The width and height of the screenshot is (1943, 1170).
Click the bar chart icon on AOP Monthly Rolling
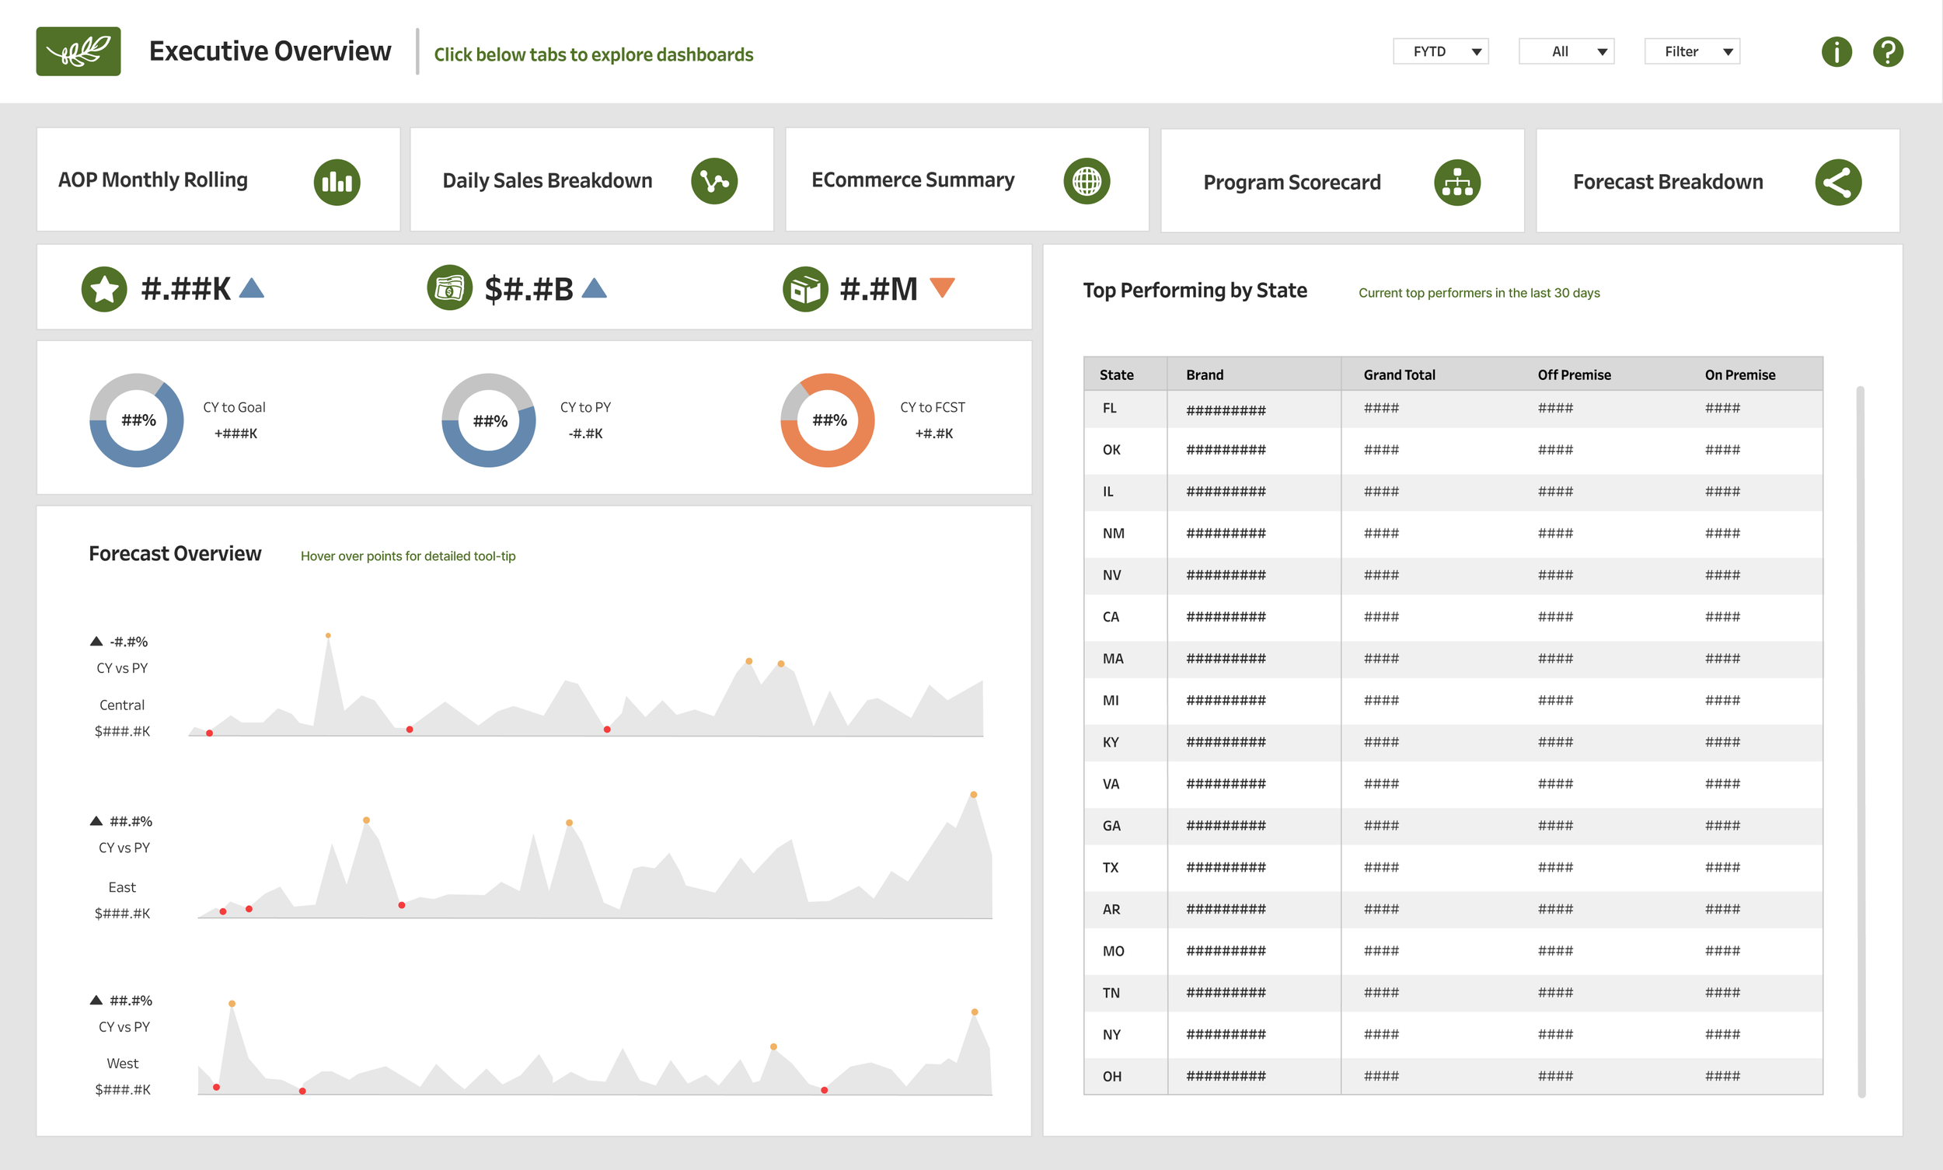tap(337, 180)
